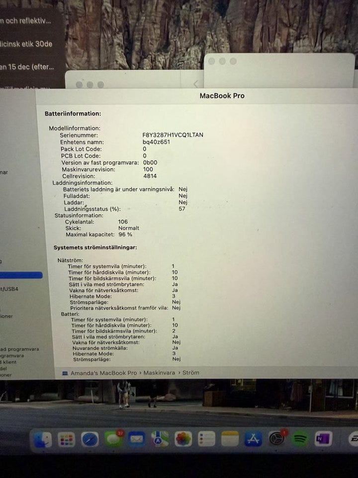Viewport: 358px width, 478px height.
Task: Open reminder 'en 15 dec (efter...' in widget
Action: [x=27, y=67]
